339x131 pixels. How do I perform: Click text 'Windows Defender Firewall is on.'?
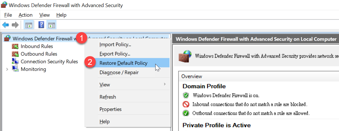click(x=226, y=95)
